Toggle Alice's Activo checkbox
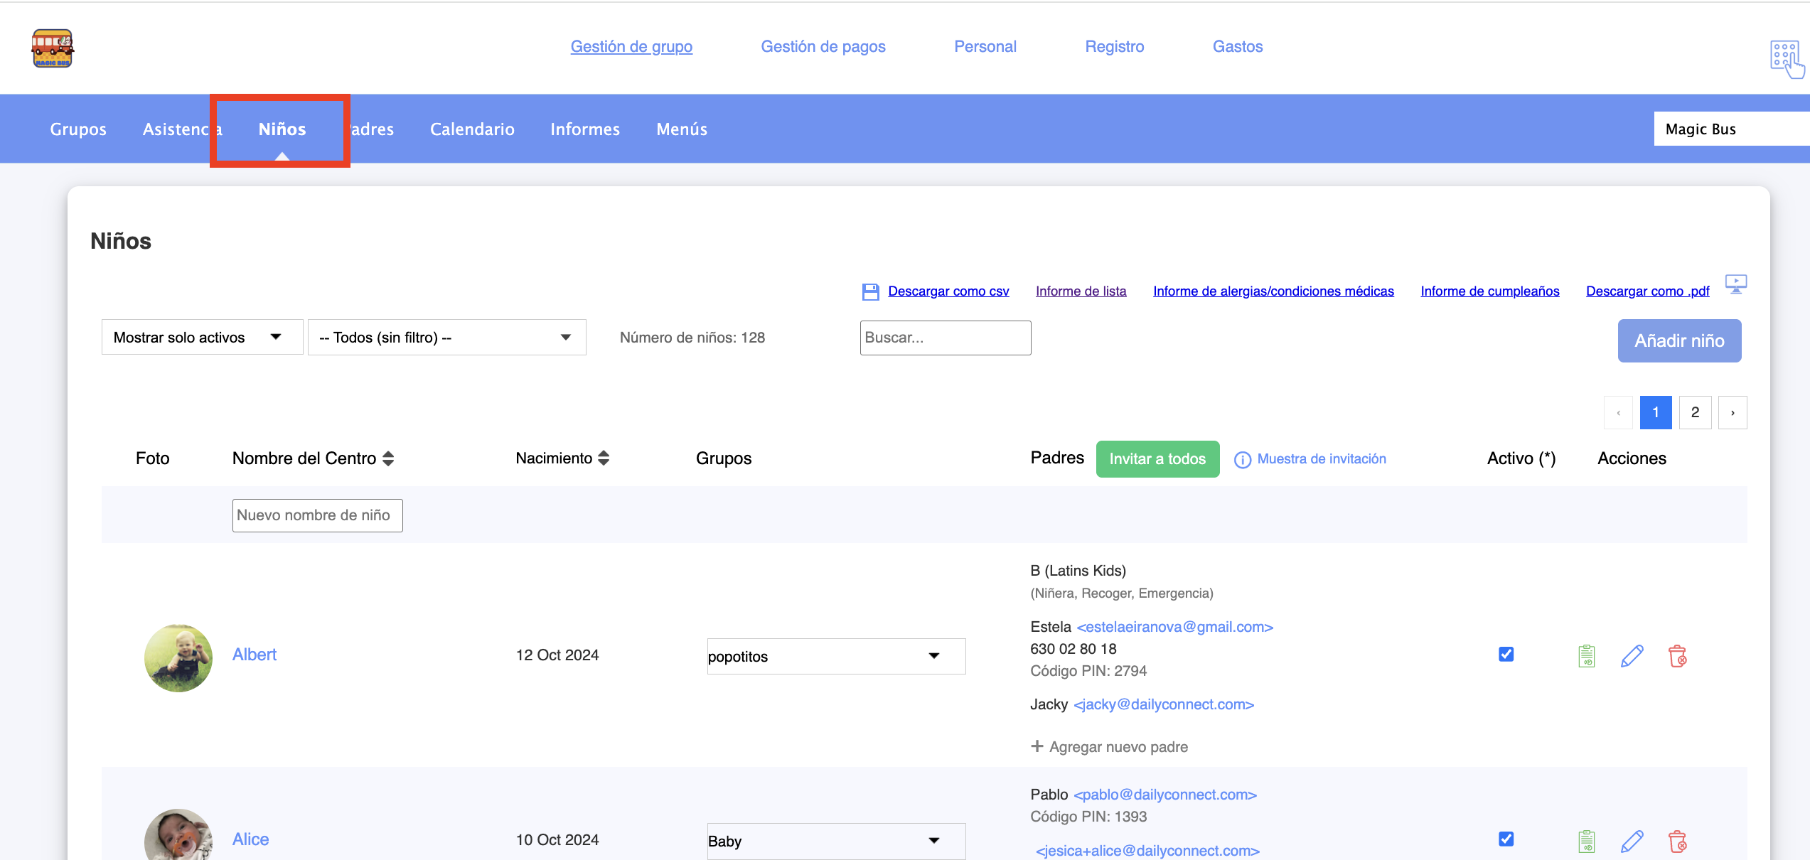 point(1506,839)
